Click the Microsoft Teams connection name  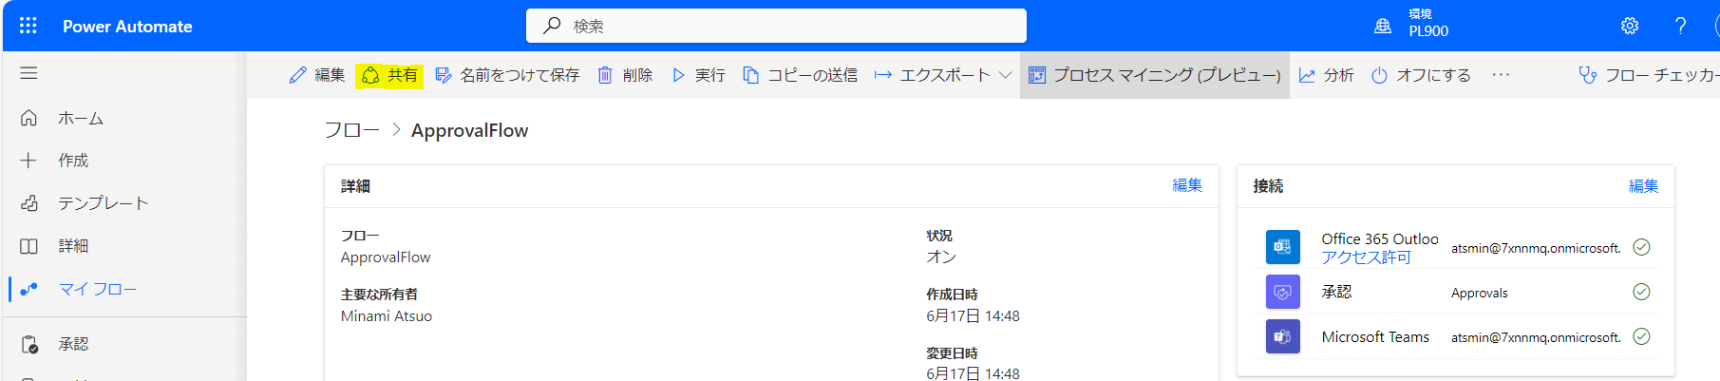point(1375,337)
